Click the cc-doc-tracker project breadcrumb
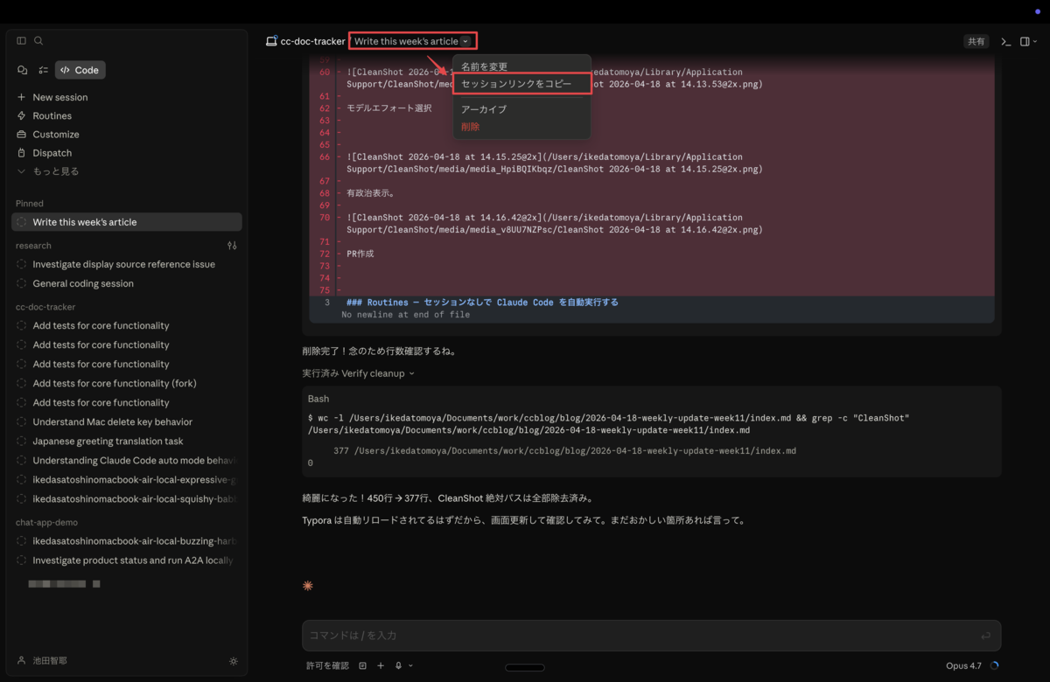The height and width of the screenshot is (682, 1050). pyautogui.click(x=312, y=41)
